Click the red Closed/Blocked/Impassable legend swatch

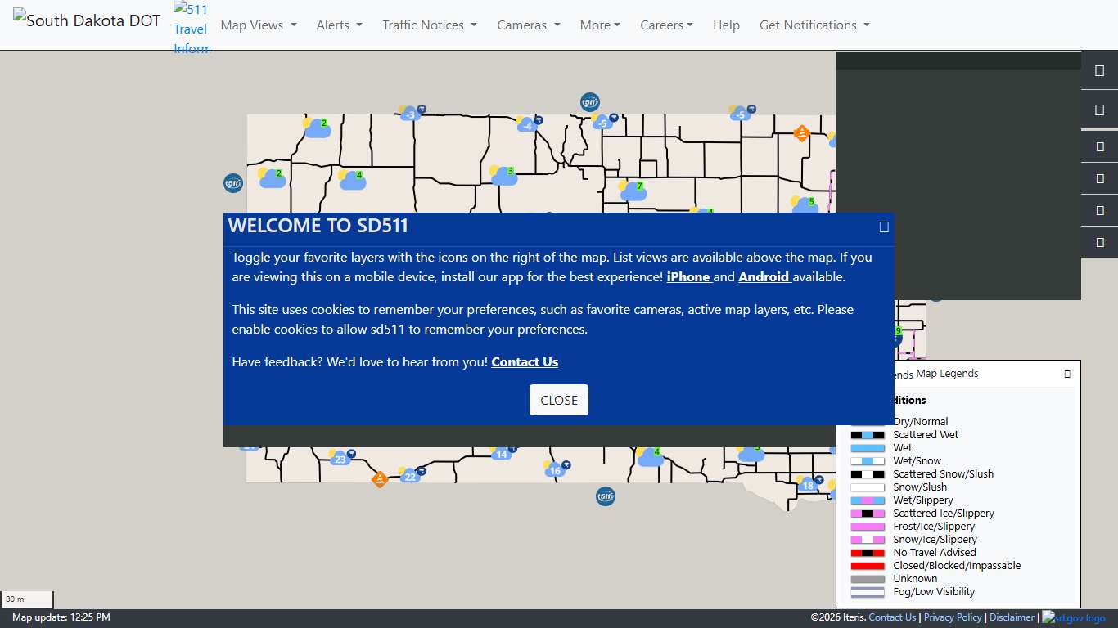click(868, 566)
